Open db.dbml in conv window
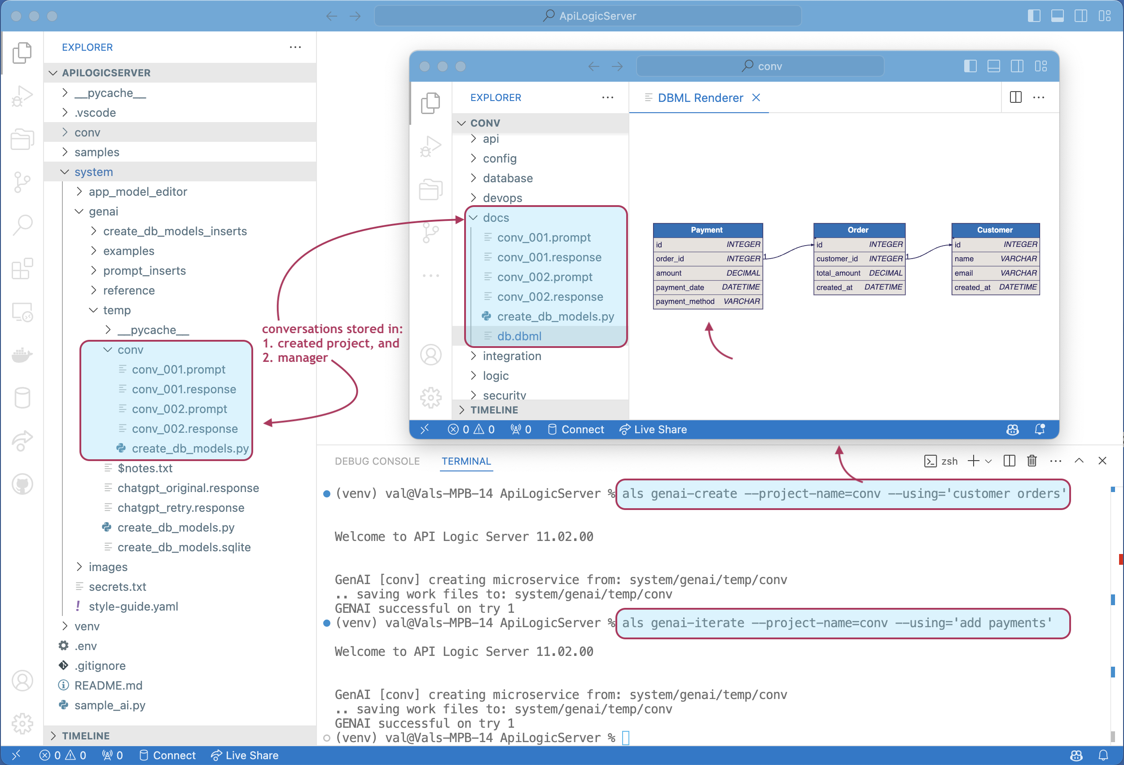This screenshot has height=765, width=1124. [x=540, y=336]
